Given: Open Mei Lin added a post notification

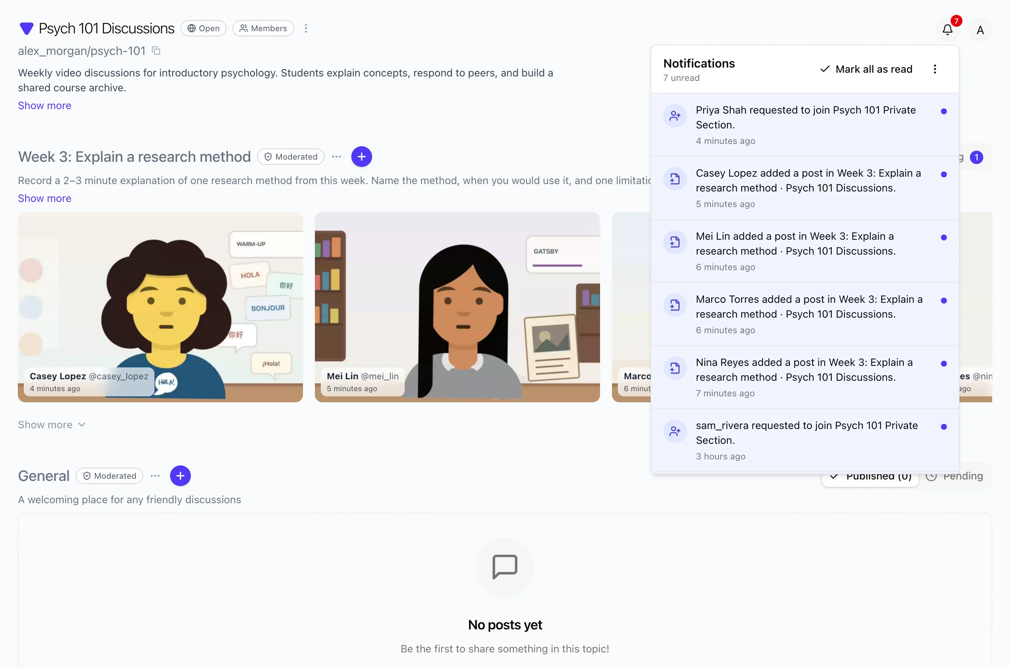Looking at the screenshot, I should [805, 251].
